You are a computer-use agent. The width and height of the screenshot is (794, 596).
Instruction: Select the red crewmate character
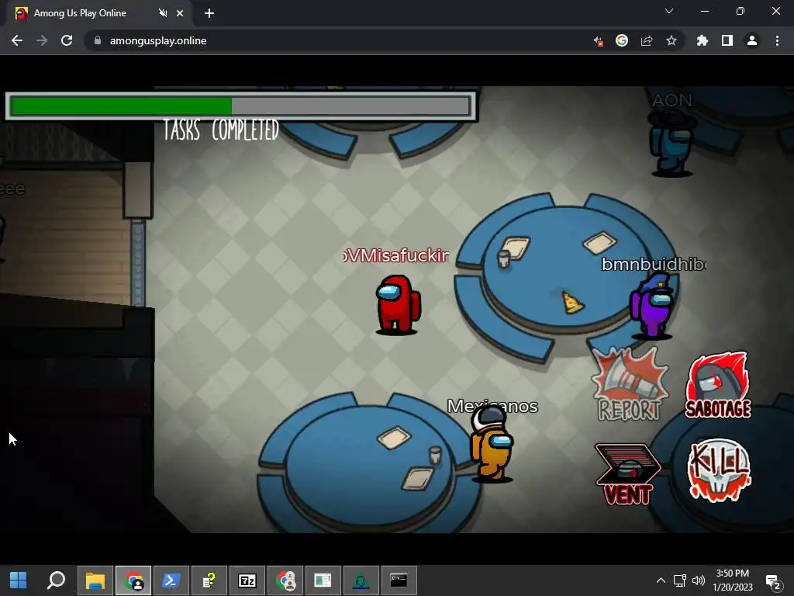(398, 304)
